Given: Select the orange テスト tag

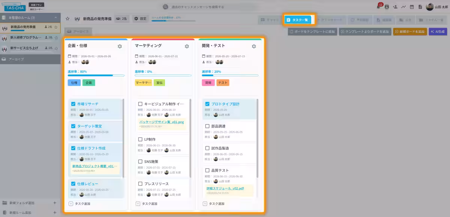Looking at the screenshot, I should (223, 83).
